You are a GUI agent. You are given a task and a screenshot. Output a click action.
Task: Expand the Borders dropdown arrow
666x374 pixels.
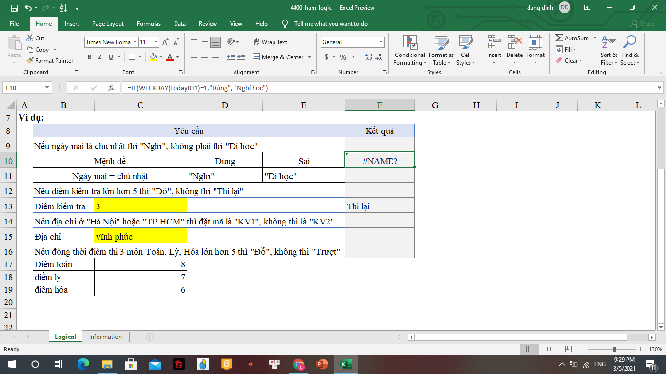tap(141, 57)
